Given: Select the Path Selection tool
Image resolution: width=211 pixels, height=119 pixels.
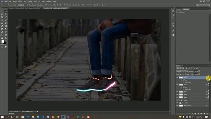Looking at the screenshot, I should pyautogui.click(x=2, y=35).
